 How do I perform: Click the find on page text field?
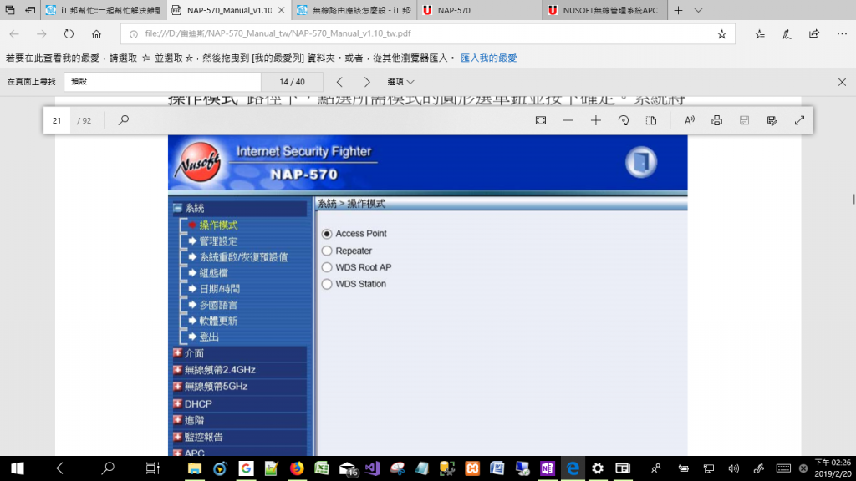[x=162, y=82]
